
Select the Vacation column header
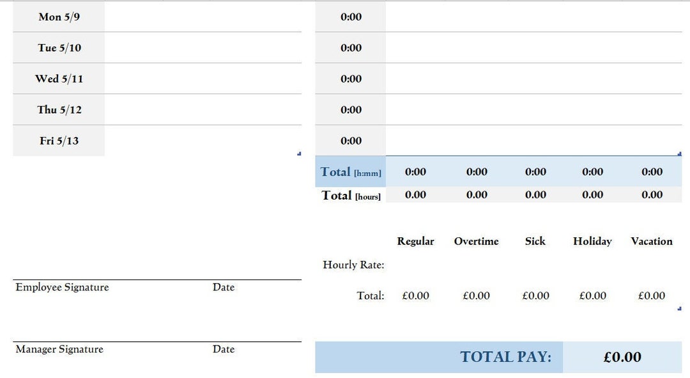(651, 241)
